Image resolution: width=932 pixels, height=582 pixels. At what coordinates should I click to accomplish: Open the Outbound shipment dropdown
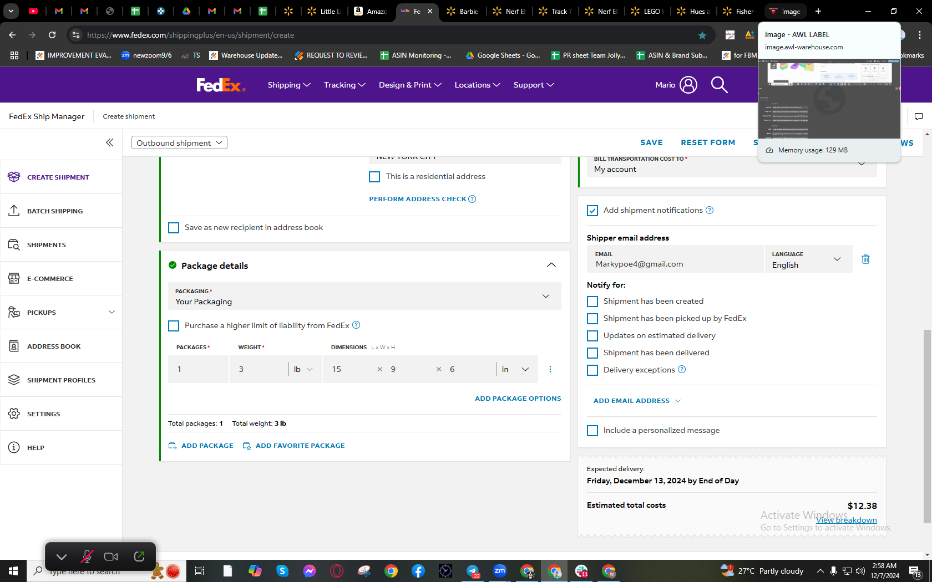(179, 142)
